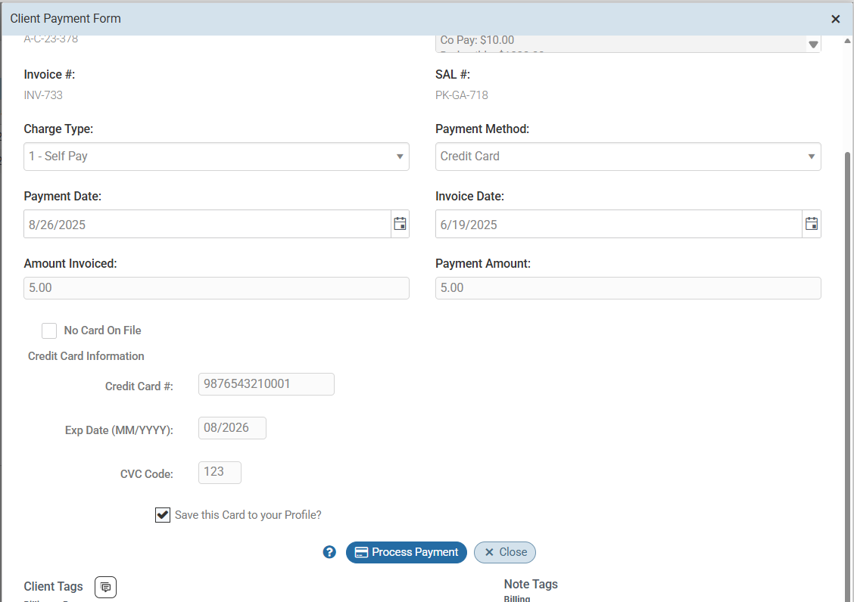854x602 pixels.
Task: Click the Client Tags tag icon
Action: (105, 587)
